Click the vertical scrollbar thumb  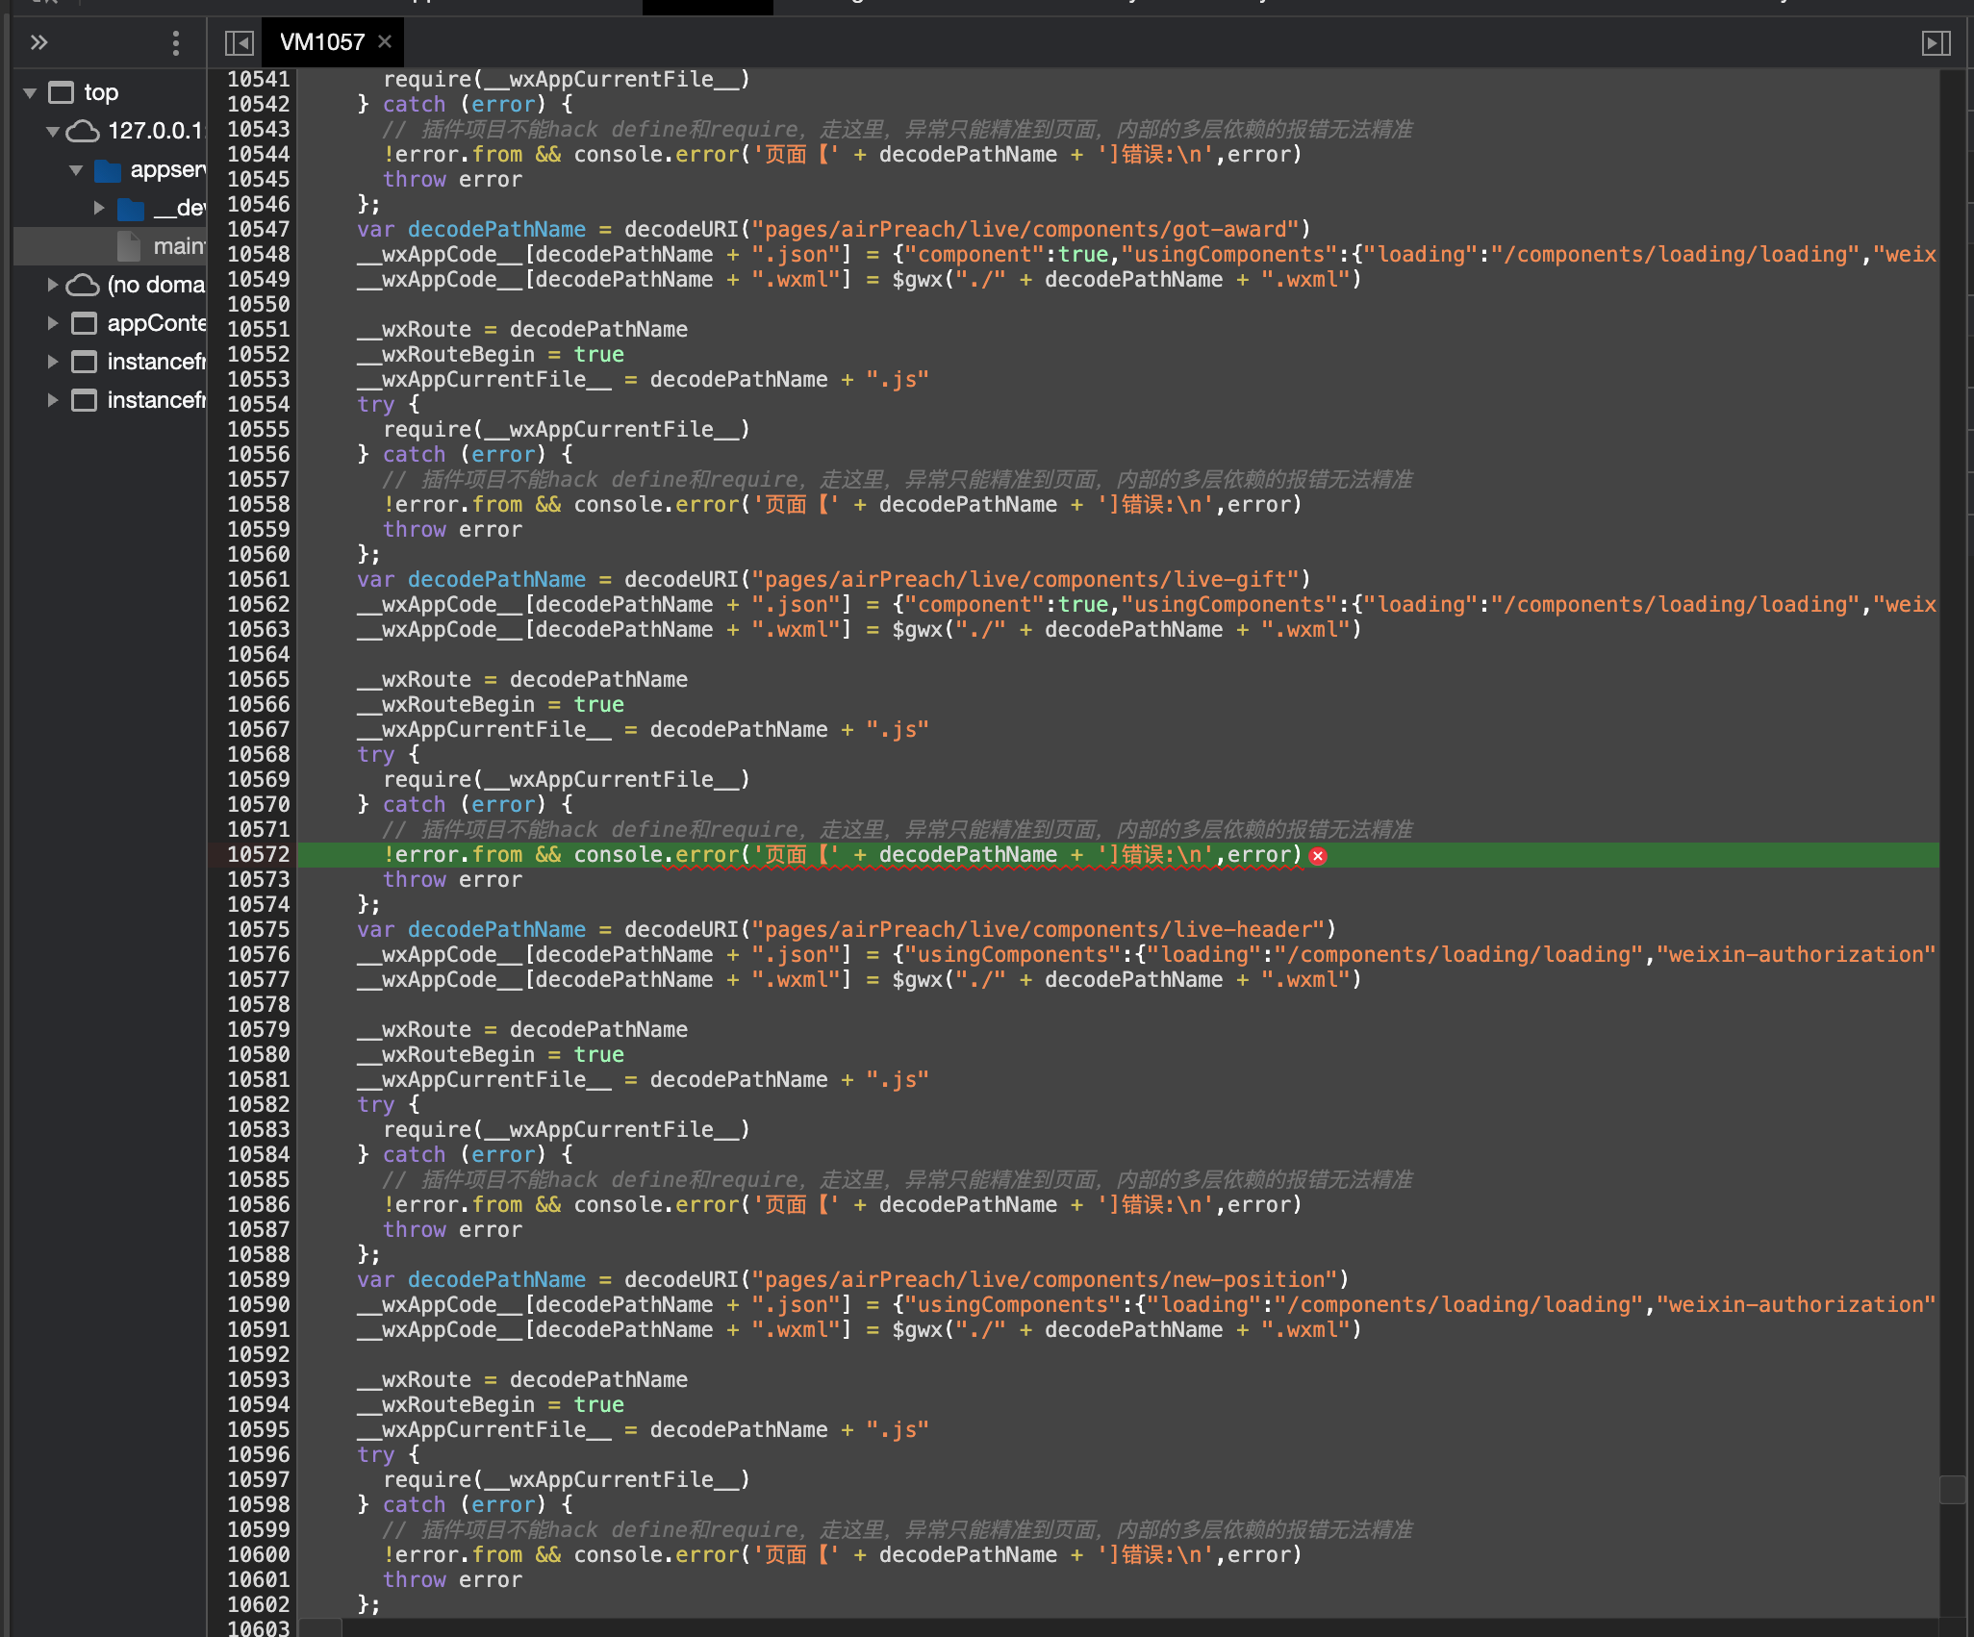1952,1489
